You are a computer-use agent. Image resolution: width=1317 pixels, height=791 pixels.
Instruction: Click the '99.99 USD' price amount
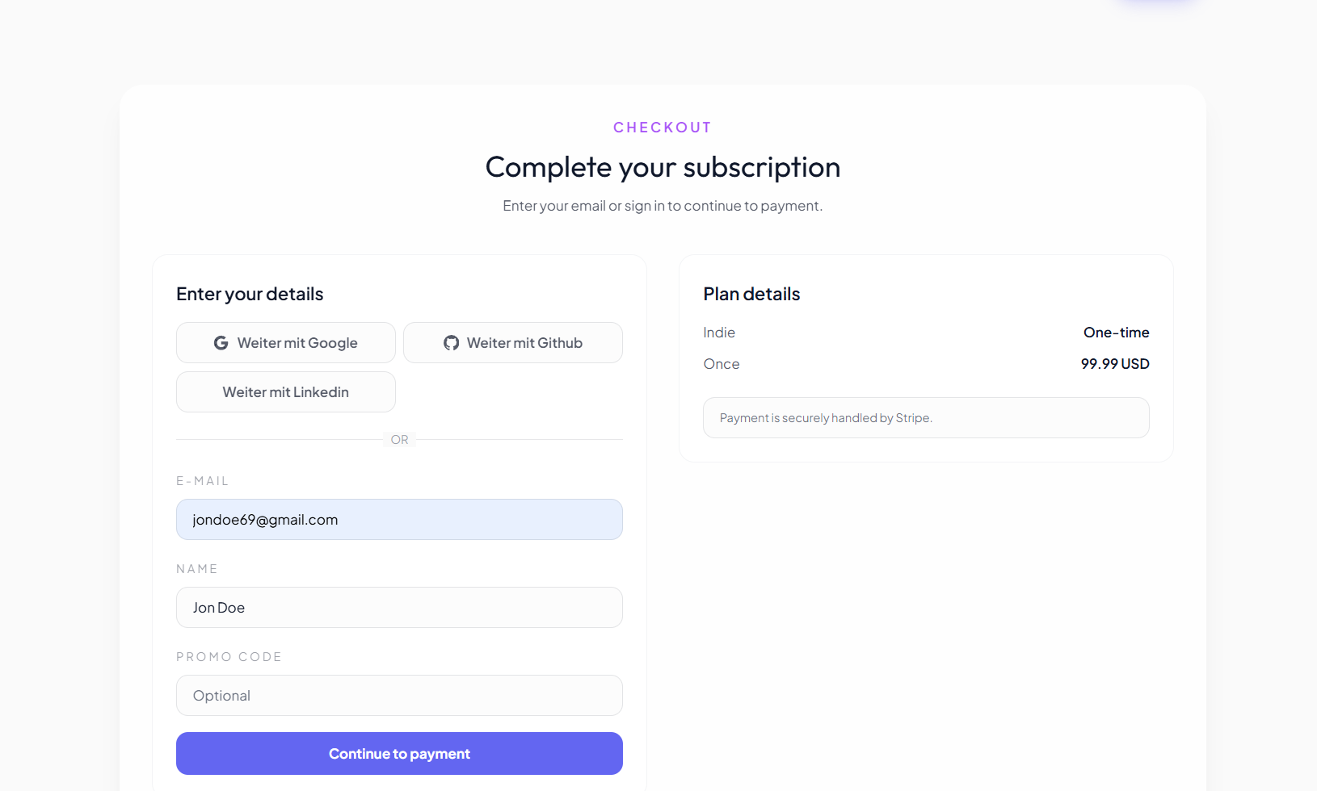pos(1114,363)
